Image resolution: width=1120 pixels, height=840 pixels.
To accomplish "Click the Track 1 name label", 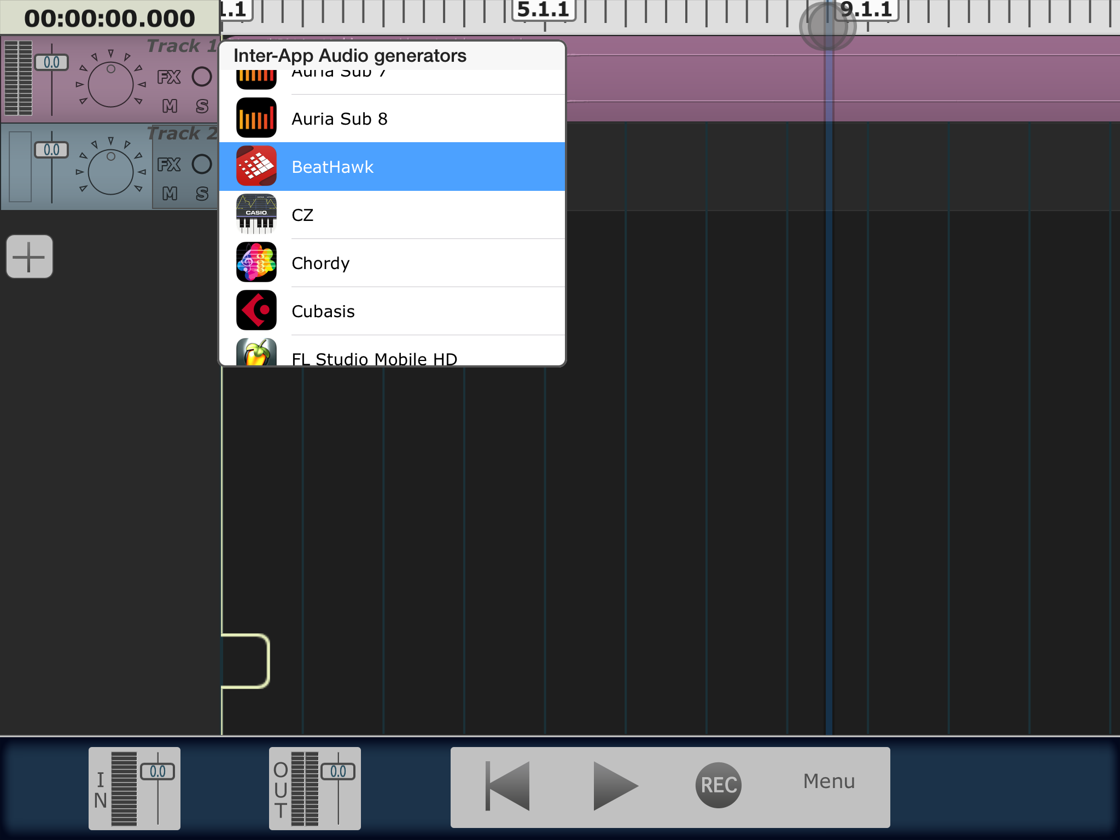I will pos(182,46).
